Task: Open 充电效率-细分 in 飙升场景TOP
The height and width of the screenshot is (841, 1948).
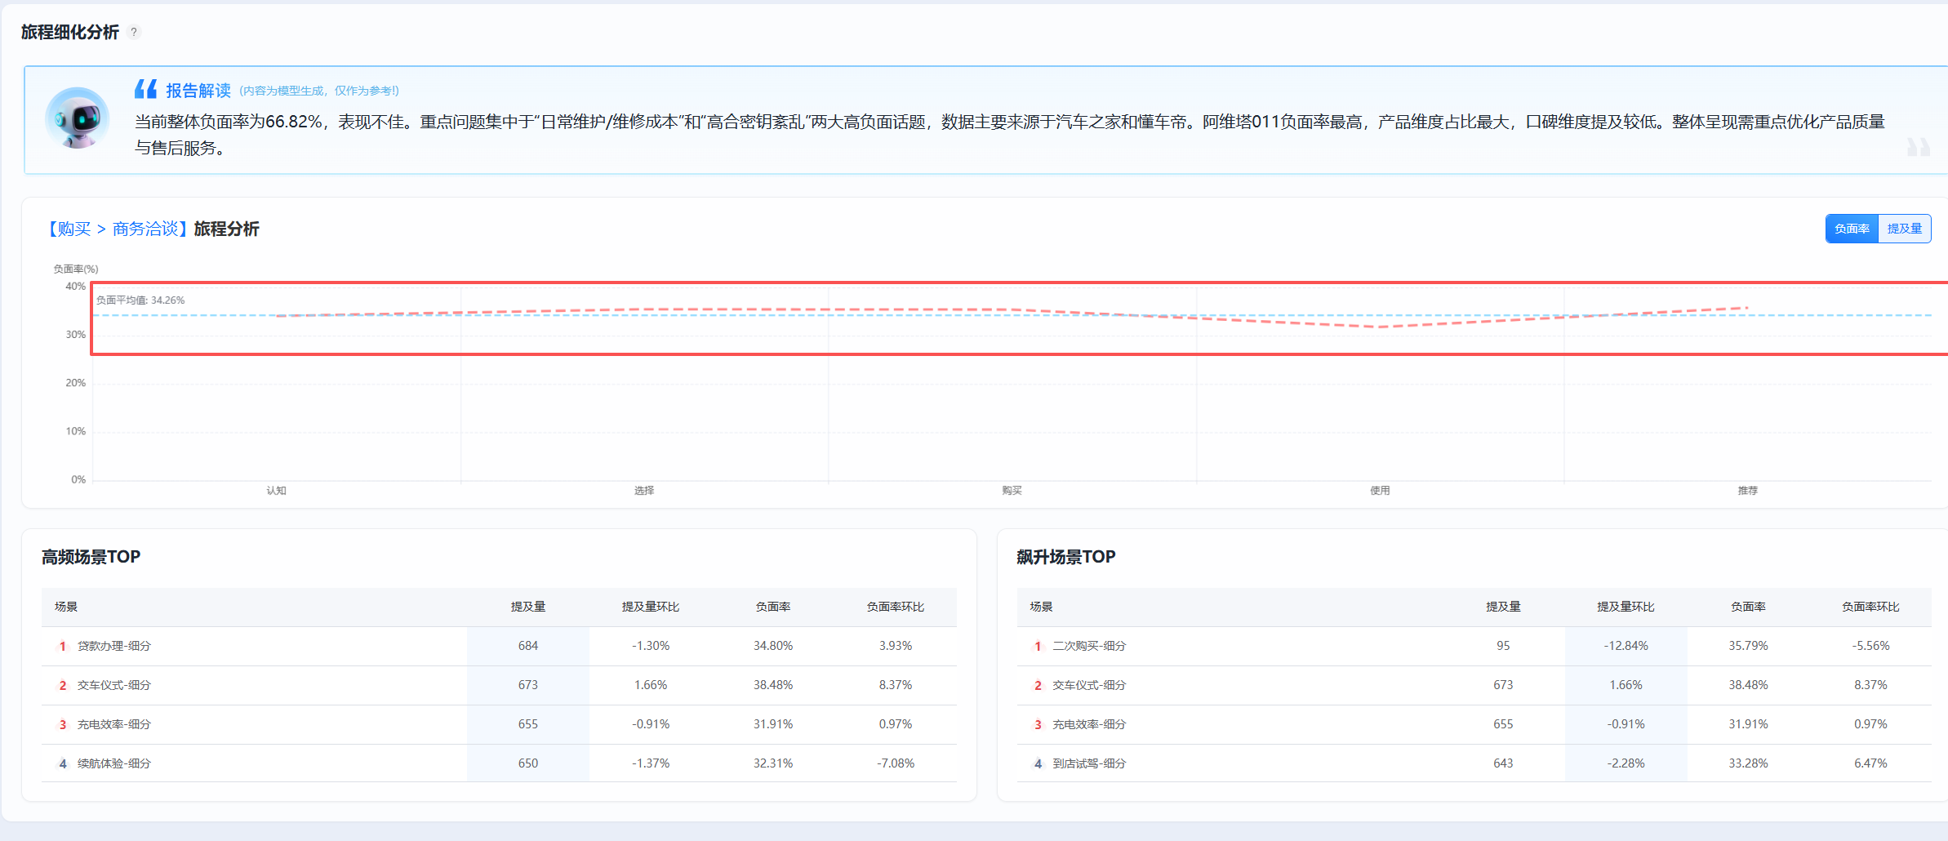Action: [x=1474, y=724]
